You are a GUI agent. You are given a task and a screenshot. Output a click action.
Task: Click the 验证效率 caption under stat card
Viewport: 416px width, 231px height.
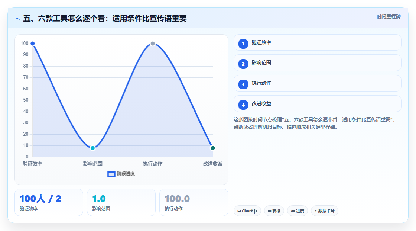click(x=29, y=209)
